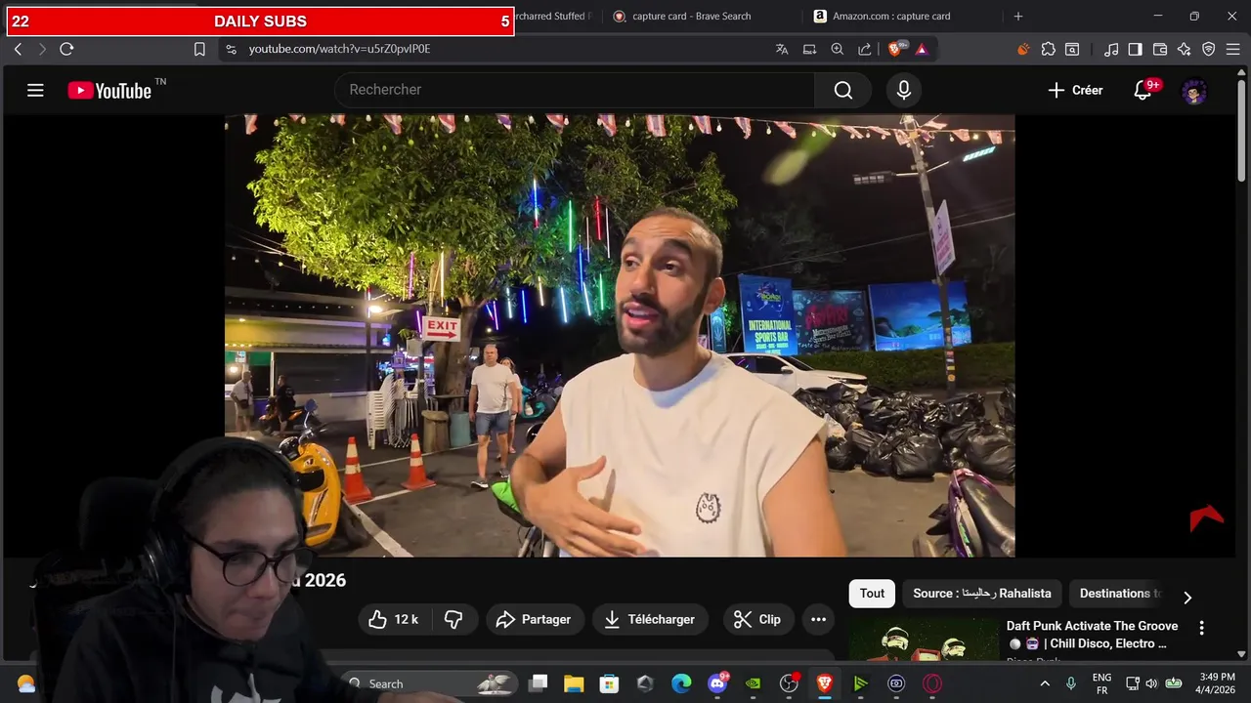Open the Daft Punk Activate The Groove video
The width and height of the screenshot is (1251, 703).
coord(1092,635)
